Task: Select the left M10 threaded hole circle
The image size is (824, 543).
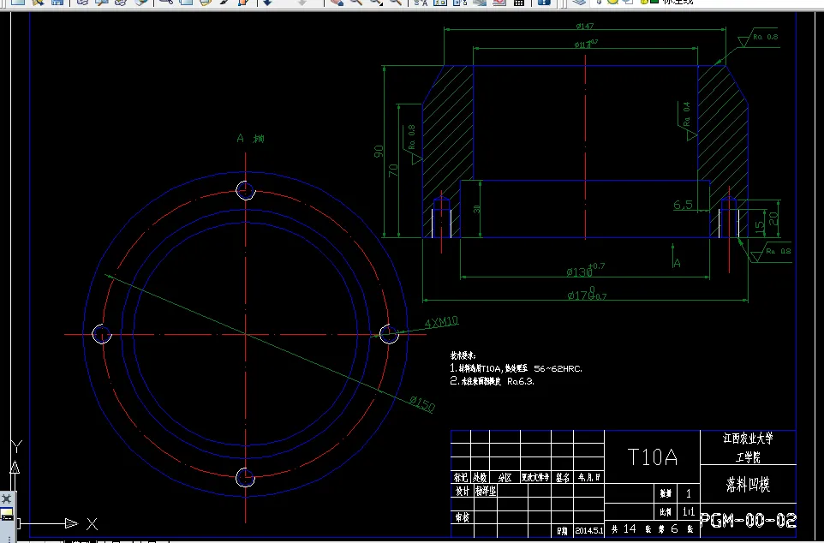Action: pos(102,334)
